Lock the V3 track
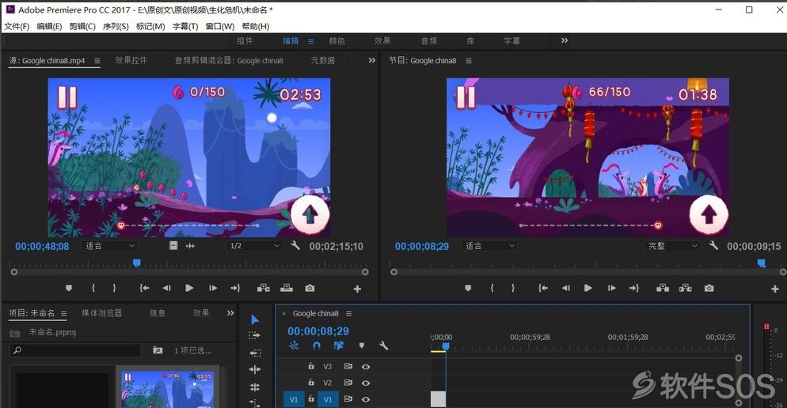Screen dimensions: 787x408 tap(311, 366)
